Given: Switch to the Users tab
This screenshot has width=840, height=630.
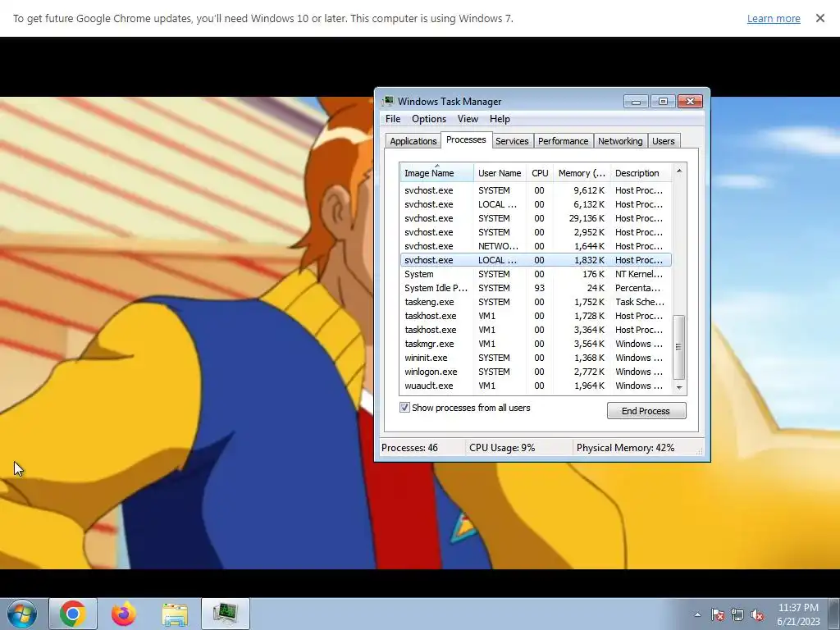Looking at the screenshot, I should pyautogui.click(x=663, y=141).
